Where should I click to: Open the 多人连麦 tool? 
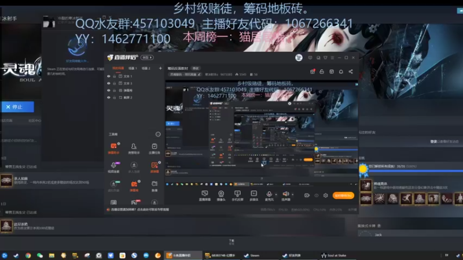[134, 167]
